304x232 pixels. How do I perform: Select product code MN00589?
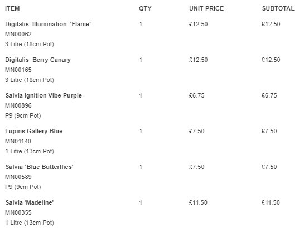coord(18,177)
